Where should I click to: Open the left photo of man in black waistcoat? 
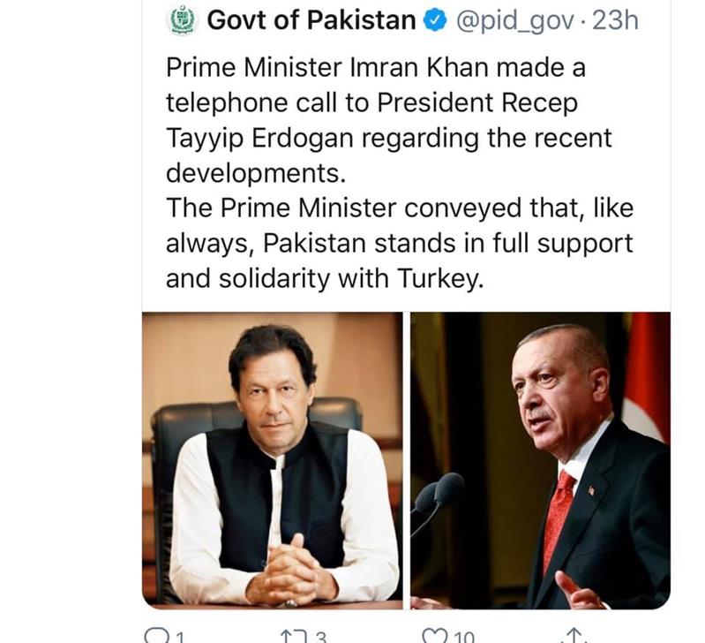pyautogui.click(x=272, y=458)
